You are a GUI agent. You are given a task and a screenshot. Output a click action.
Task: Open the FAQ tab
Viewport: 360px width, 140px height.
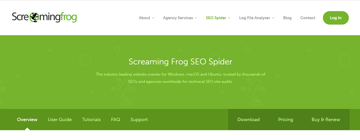(116, 120)
